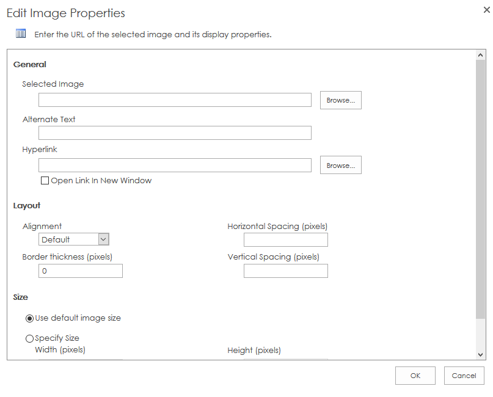Screen dimensions: 493x397
Task: Click the Height (pixels) label
Action: pos(254,350)
